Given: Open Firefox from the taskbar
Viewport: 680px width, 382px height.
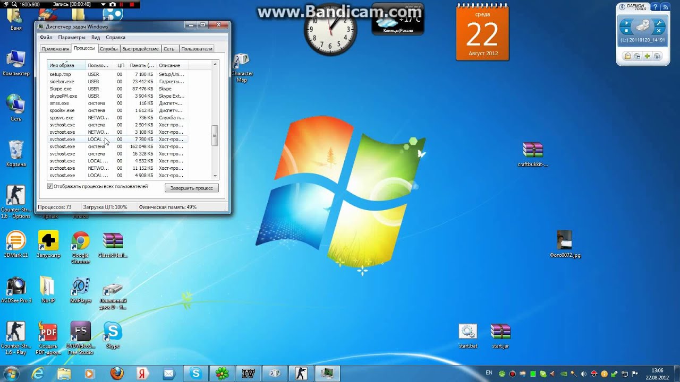Looking at the screenshot, I should [x=117, y=374].
